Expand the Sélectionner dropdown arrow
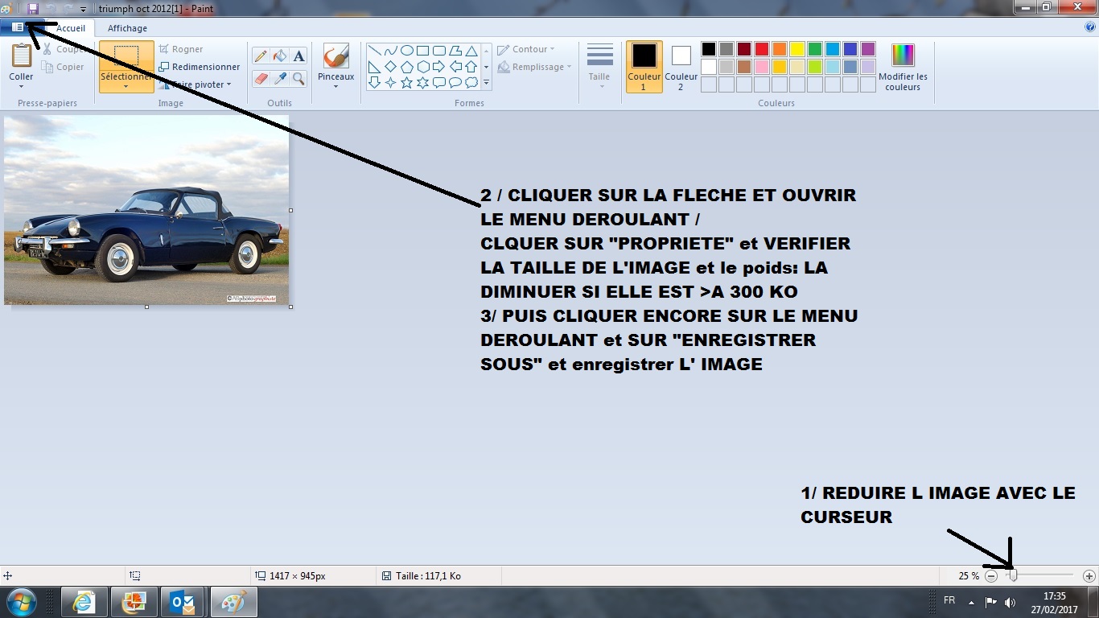 coord(126,86)
